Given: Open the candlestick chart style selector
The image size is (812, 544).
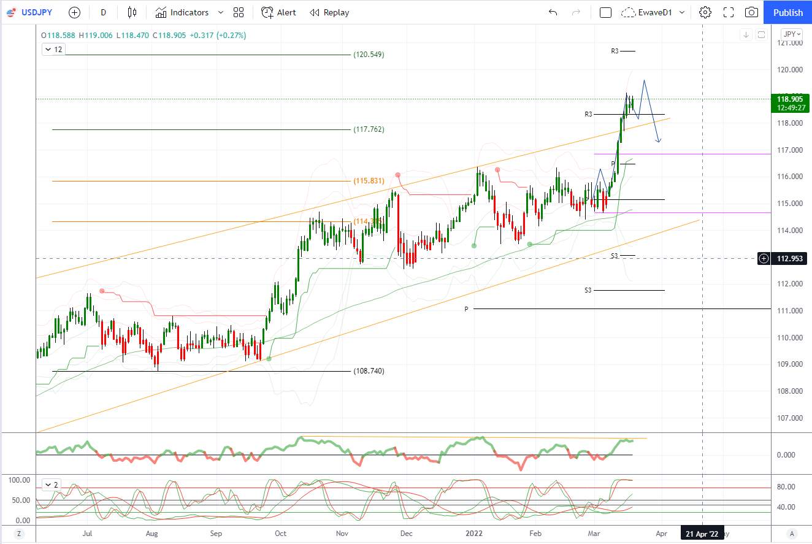Looking at the screenshot, I should (x=132, y=12).
